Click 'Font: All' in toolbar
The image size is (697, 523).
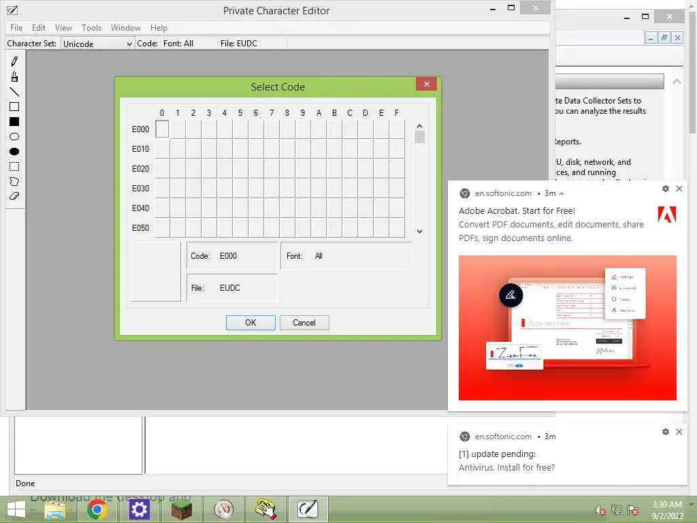178,44
